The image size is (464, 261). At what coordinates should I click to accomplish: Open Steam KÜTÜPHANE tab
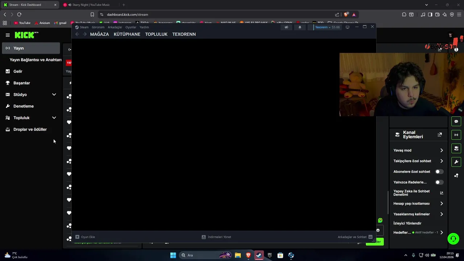(x=127, y=34)
